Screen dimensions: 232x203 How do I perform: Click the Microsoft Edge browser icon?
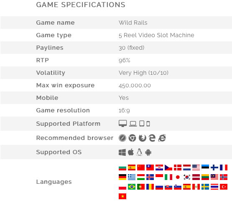click(x=152, y=138)
